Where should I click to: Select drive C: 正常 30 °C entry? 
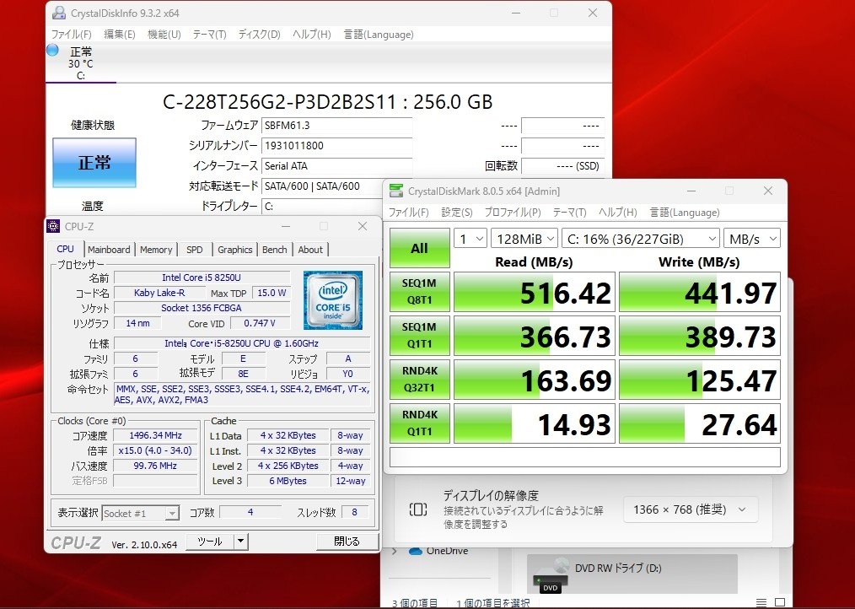point(81,62)
